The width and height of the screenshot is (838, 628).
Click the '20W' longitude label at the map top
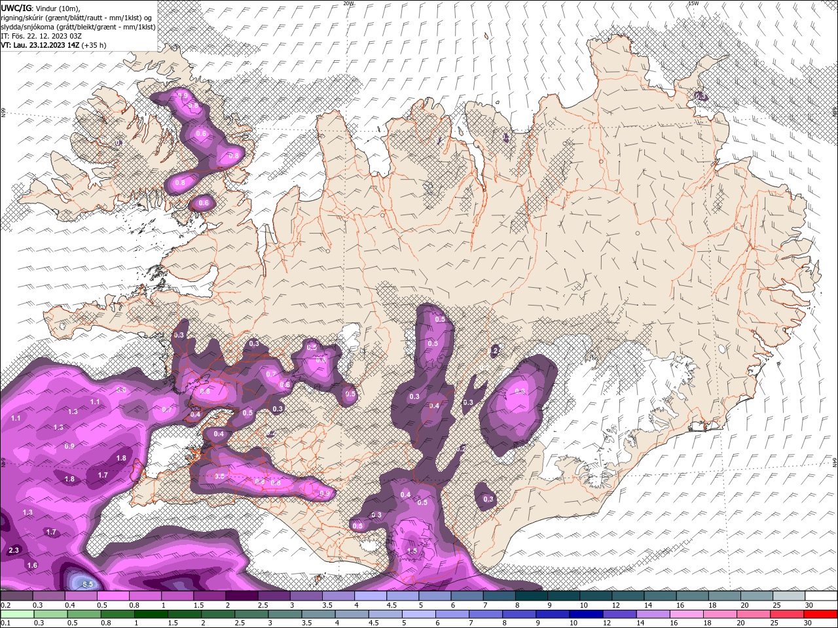pyautogui.click(x=348, y=3)
